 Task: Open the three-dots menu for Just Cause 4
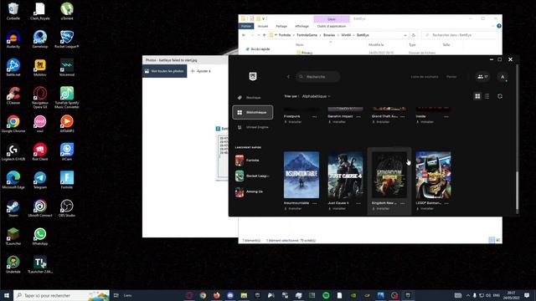click(358, 203)
